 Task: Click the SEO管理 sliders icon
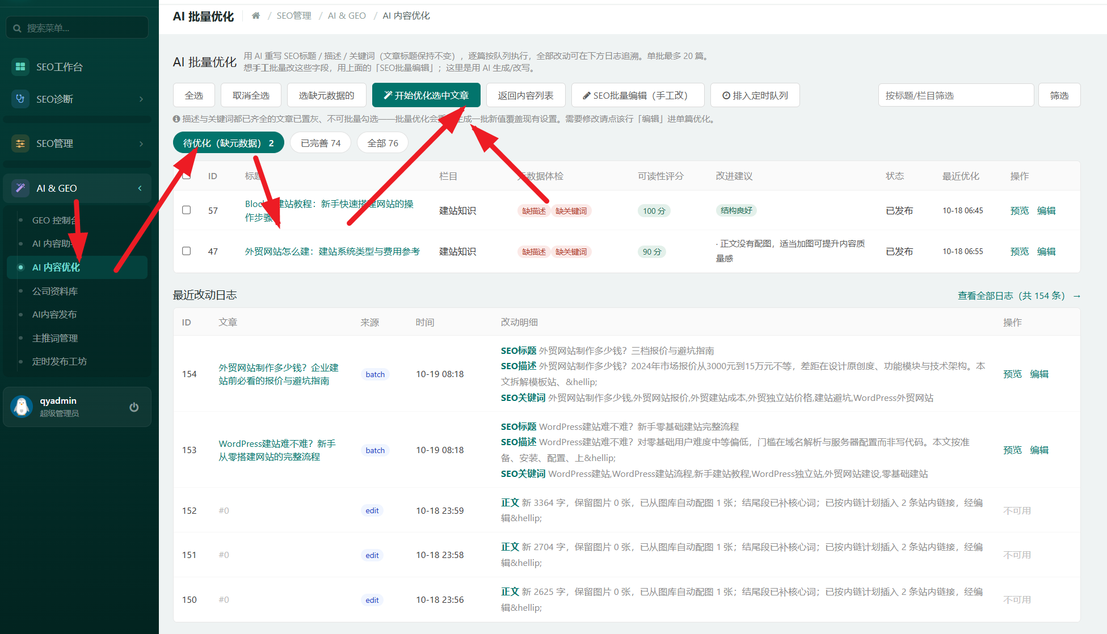pos(20,143)
